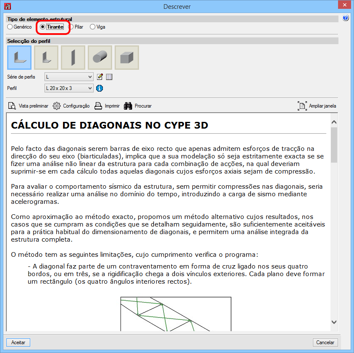Click the Aceitar button
Image resolution: width=354 pixels, height=353 pixels.
click(18, 342)
